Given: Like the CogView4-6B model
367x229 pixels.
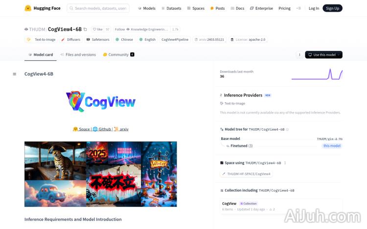Looking at the screenshot, I should [97, 29].
